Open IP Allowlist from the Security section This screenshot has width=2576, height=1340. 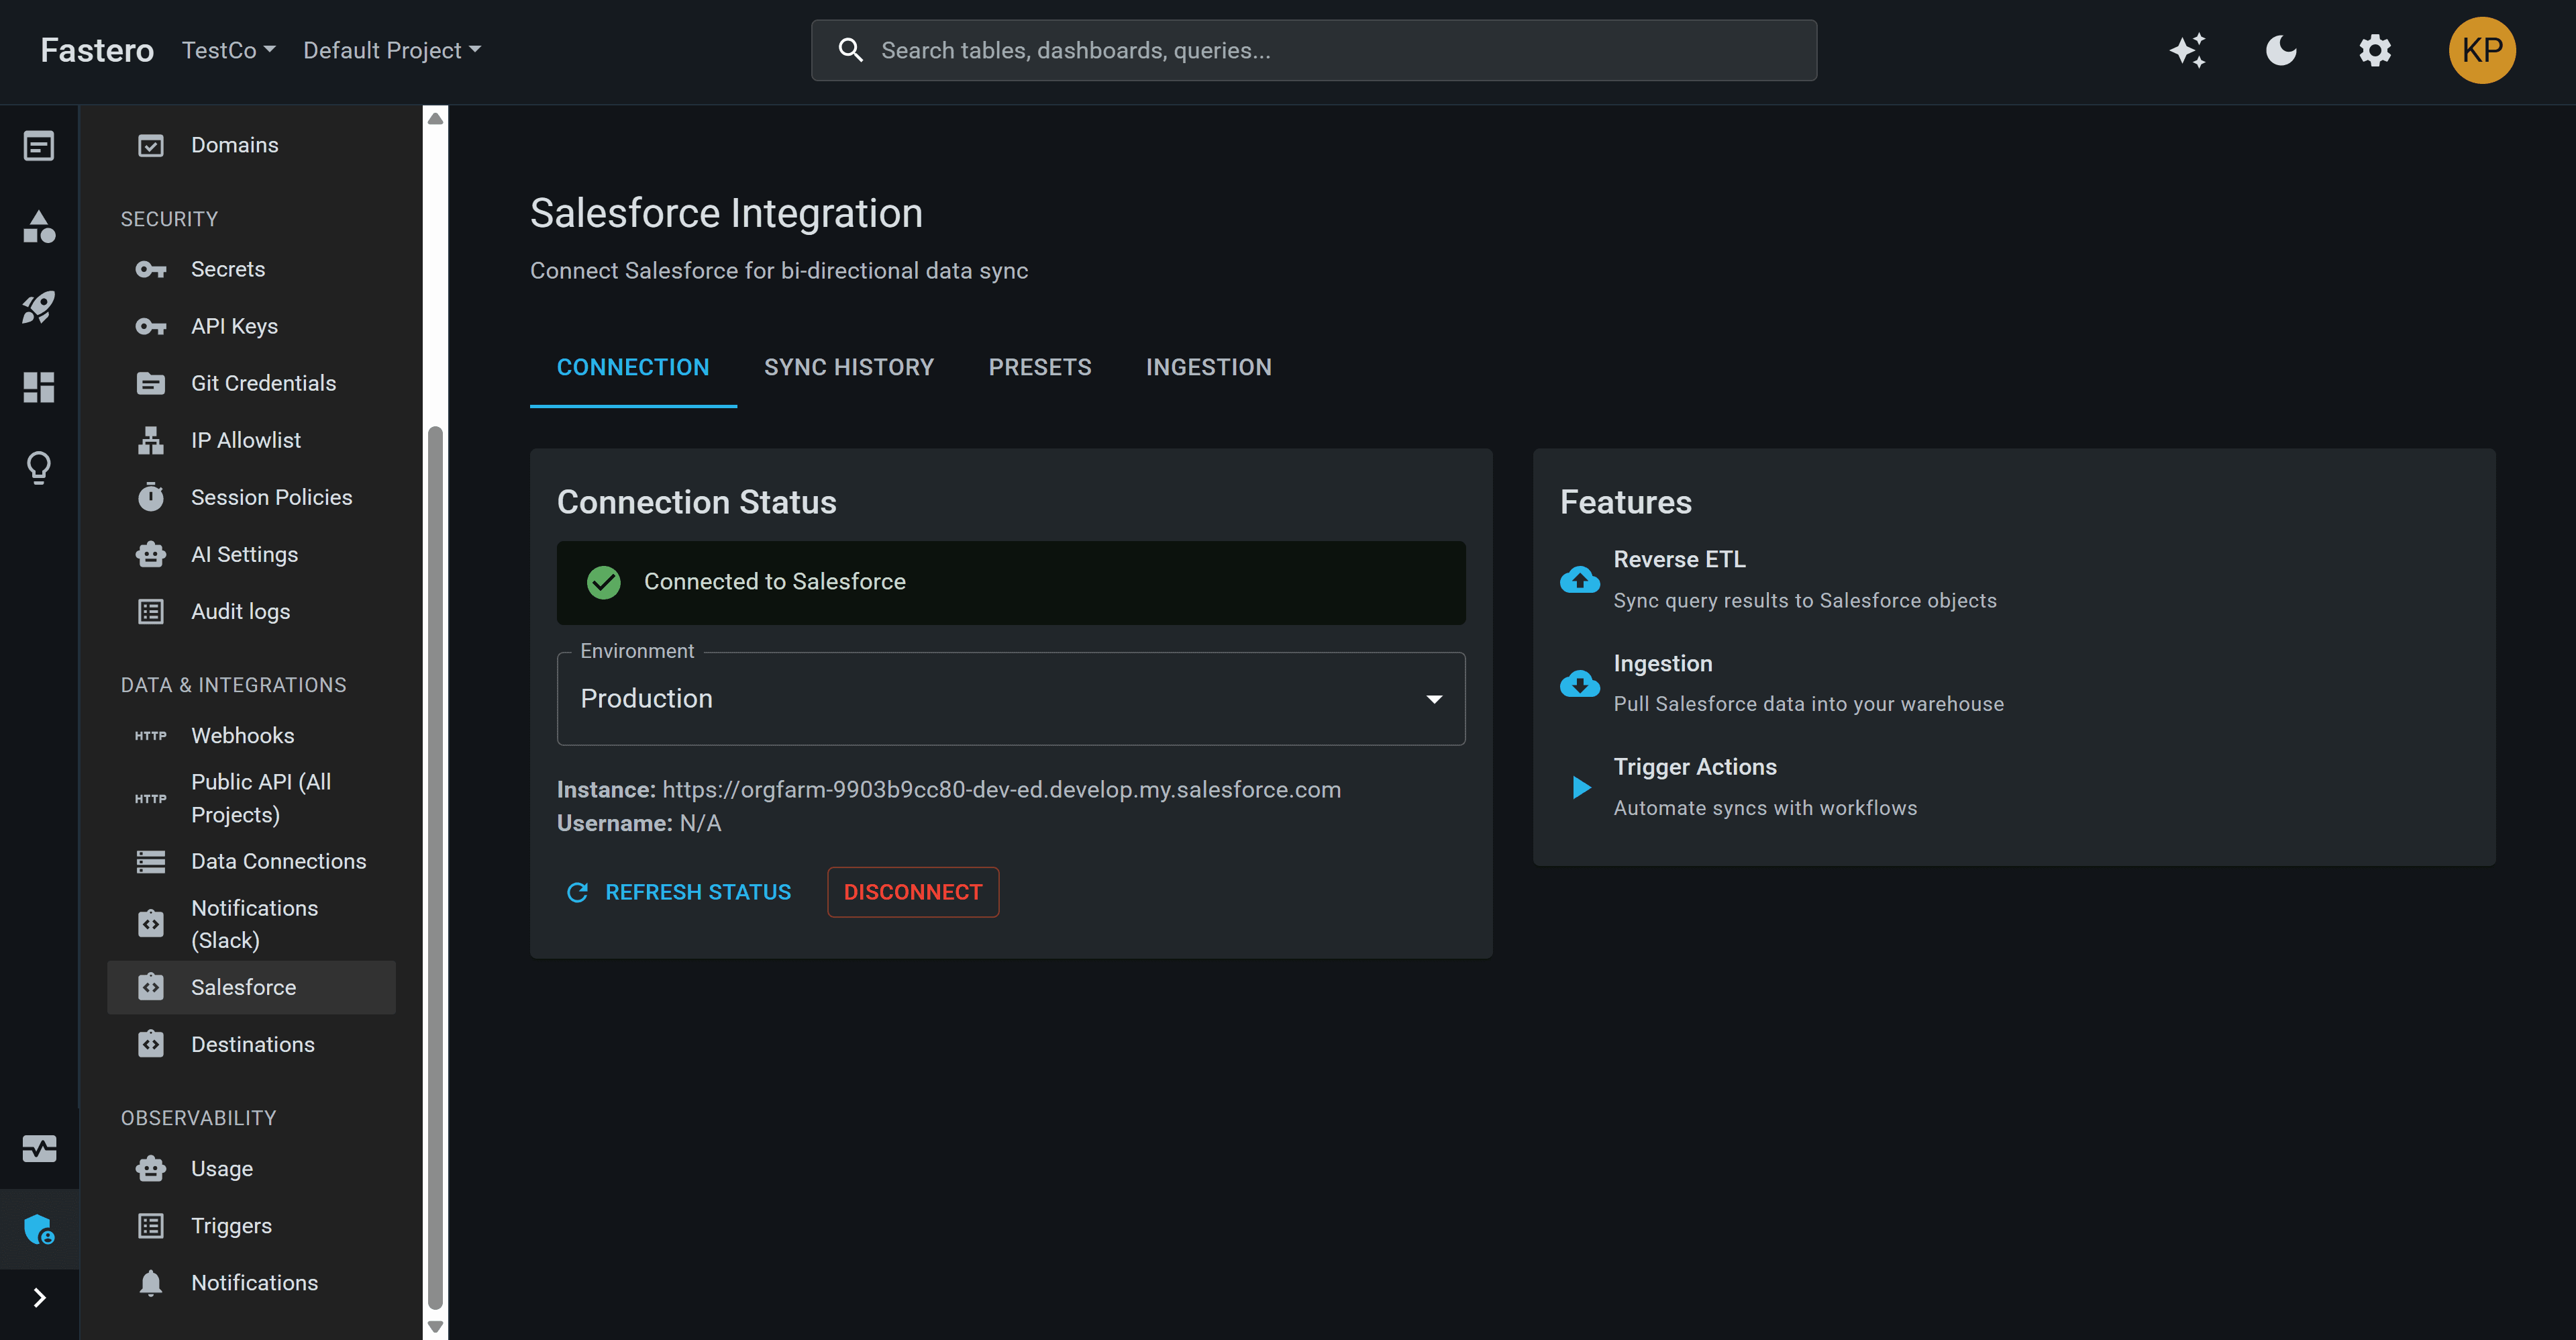point(245,439)
